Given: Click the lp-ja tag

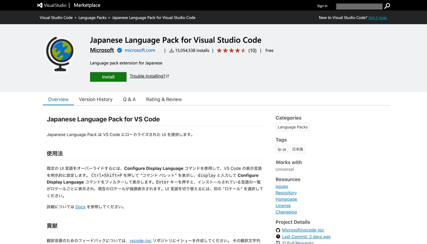Looking at the screenshot, I should coord(282,149).
